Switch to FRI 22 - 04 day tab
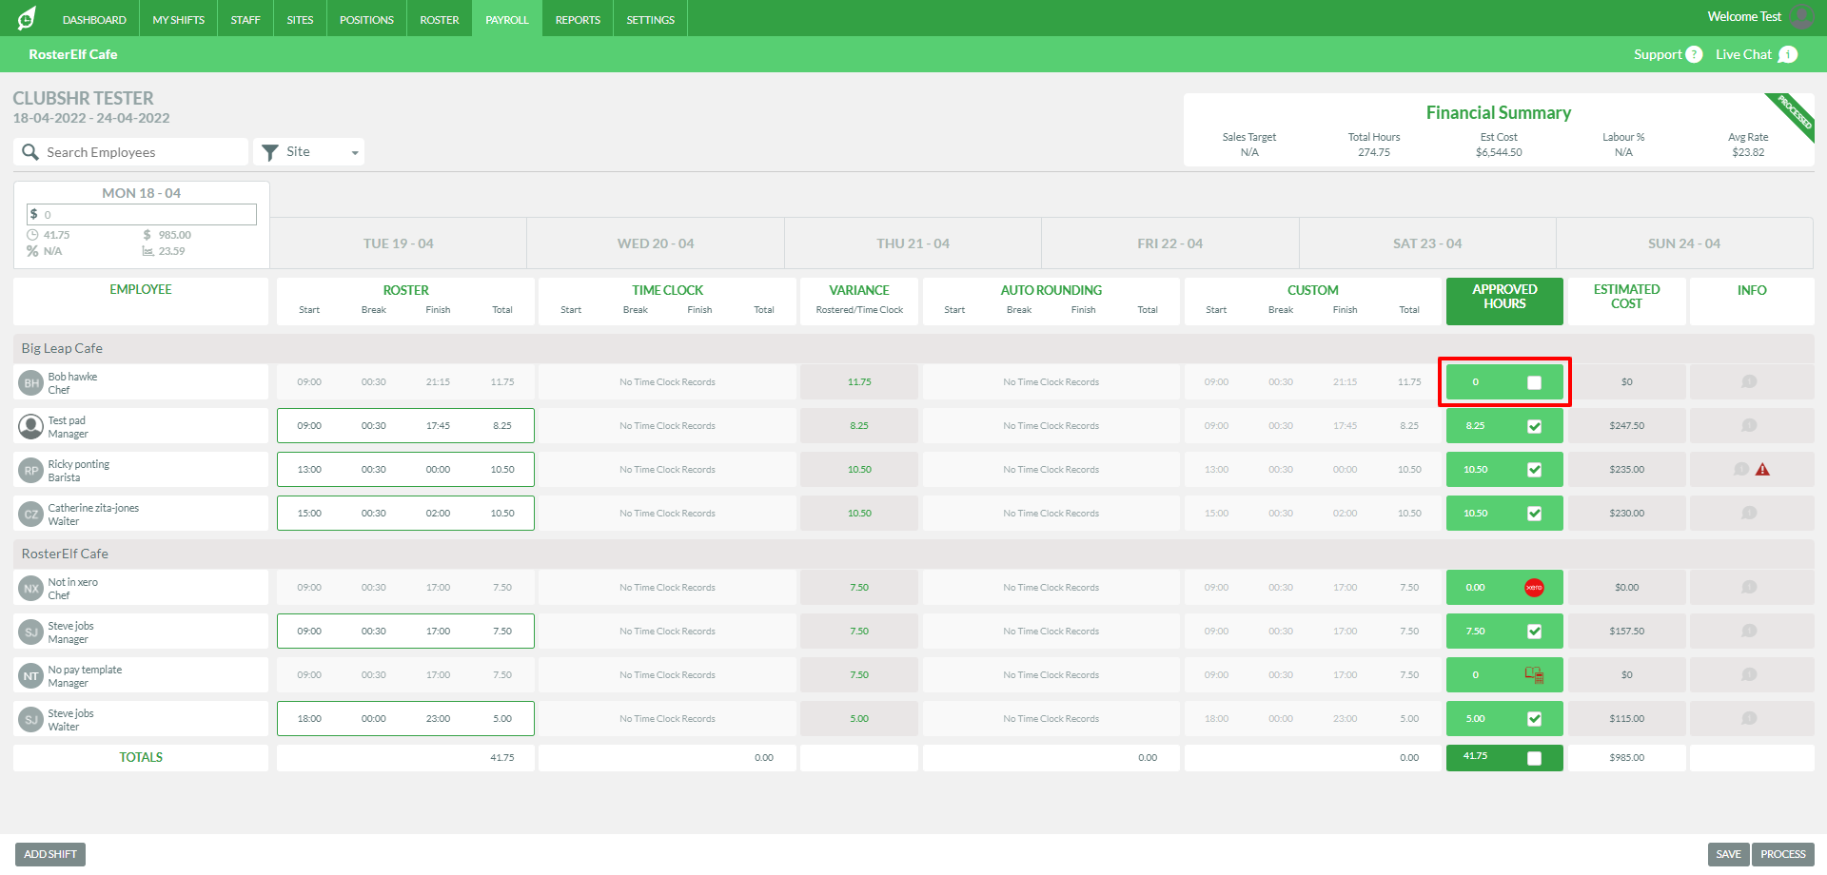This screenshot has height=875, width=1827. pos(1169,243)
